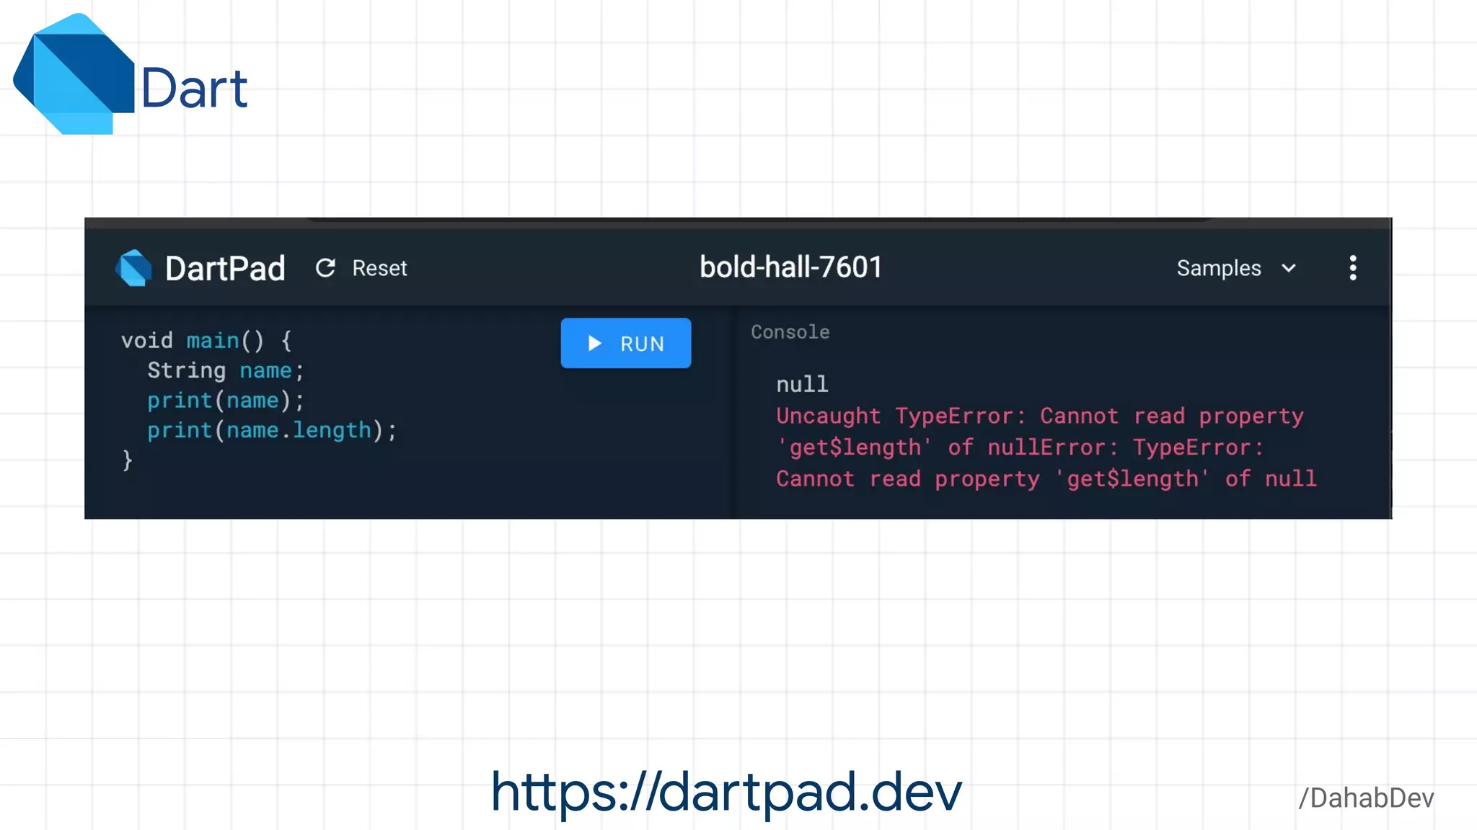Image resolution: width=1477 pixels, height=830 pixels.
Task: Click the play triangle in RUN button
Action: tap(594, 343)
